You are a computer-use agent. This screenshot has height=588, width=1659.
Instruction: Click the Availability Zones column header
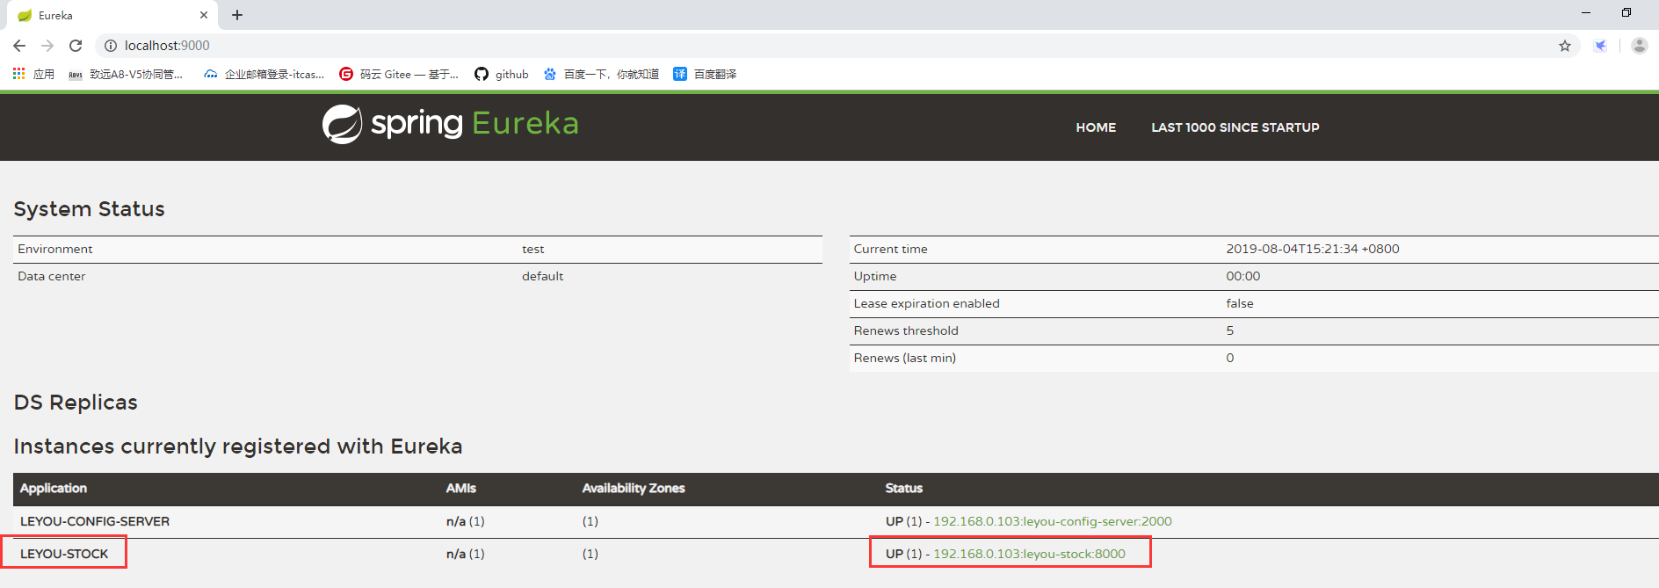634,488
